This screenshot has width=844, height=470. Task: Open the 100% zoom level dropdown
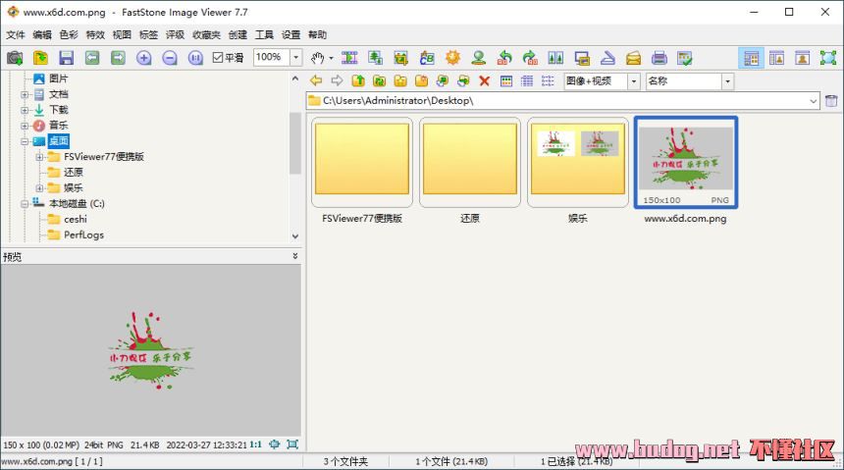tap(295, 58)
